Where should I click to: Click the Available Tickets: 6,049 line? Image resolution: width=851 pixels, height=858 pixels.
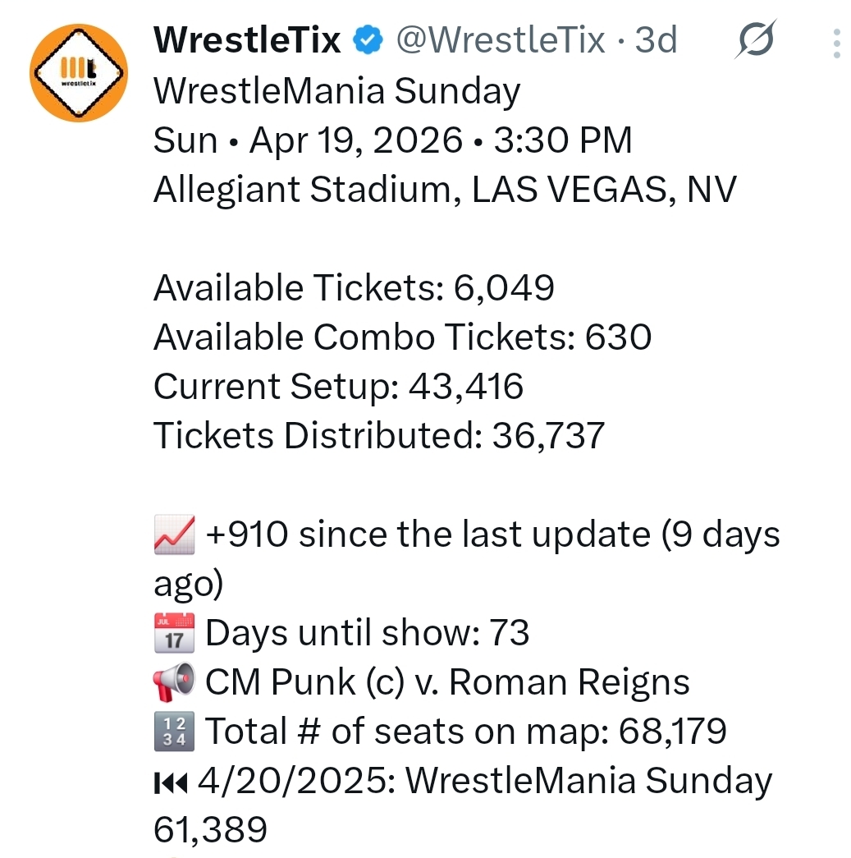pos(354,288)
